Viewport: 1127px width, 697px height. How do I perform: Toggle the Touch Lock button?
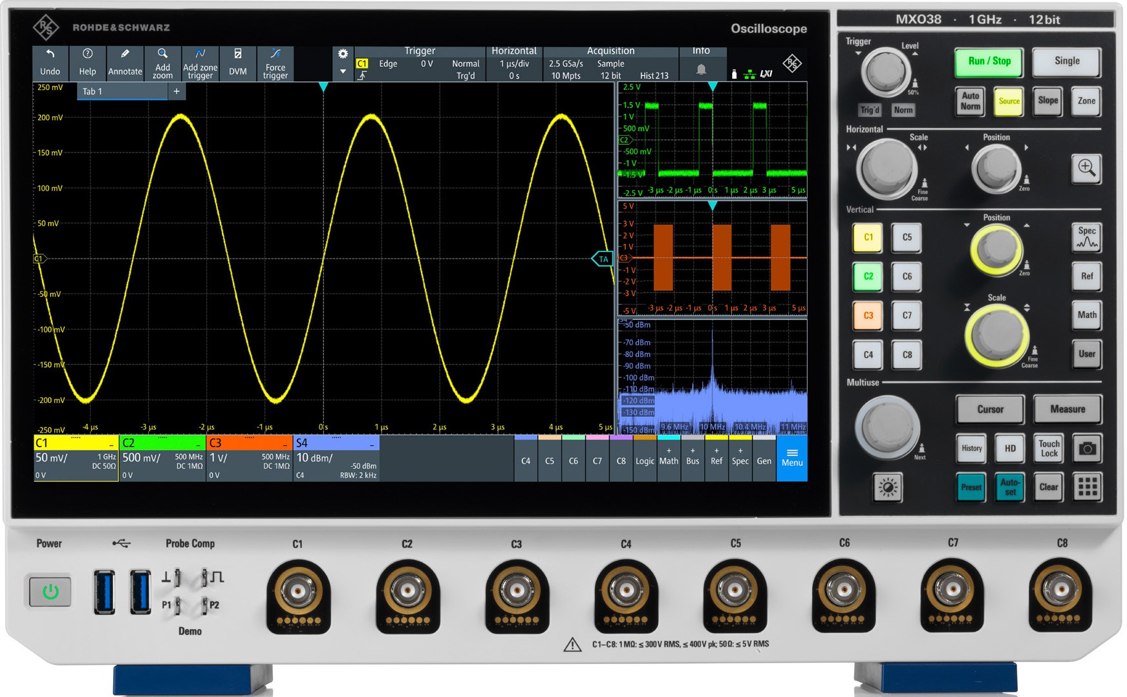click(1048, 448)
